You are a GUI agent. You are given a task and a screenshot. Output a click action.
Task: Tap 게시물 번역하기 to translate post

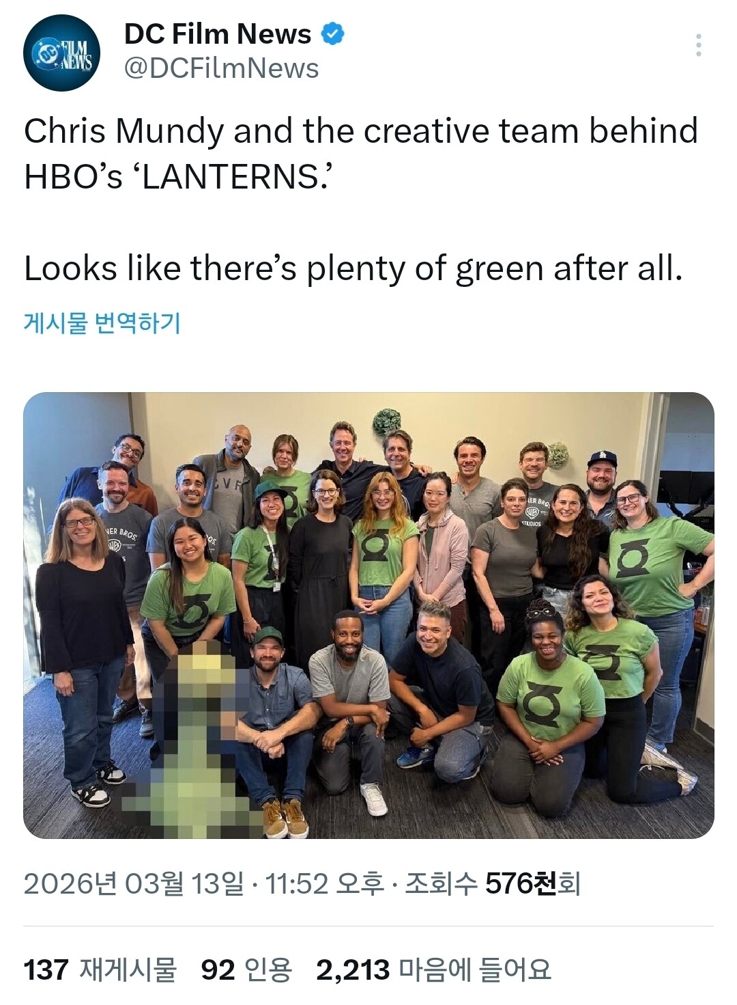(x=102, y=322)
